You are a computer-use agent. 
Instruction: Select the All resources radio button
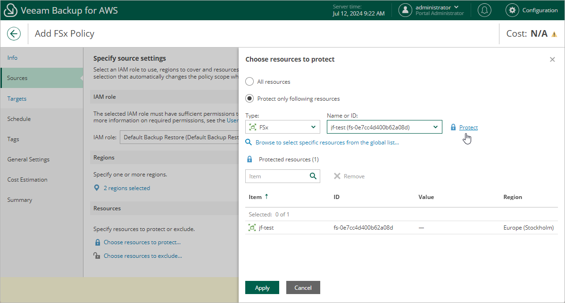249,81
